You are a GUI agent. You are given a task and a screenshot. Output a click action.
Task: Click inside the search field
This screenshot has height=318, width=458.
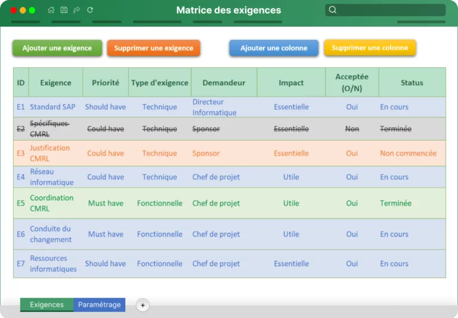385,10
